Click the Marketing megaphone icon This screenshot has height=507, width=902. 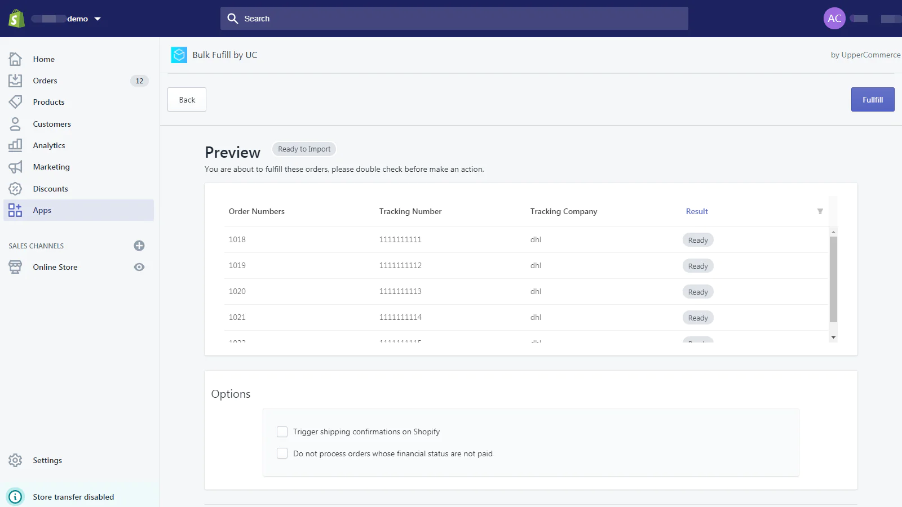[15, 167]
